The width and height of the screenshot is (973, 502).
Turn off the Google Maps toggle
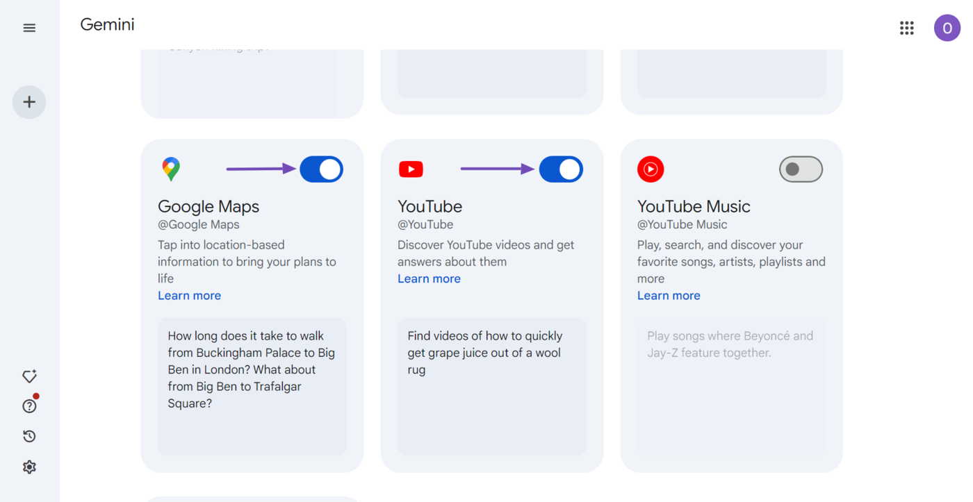pos(321,169)
